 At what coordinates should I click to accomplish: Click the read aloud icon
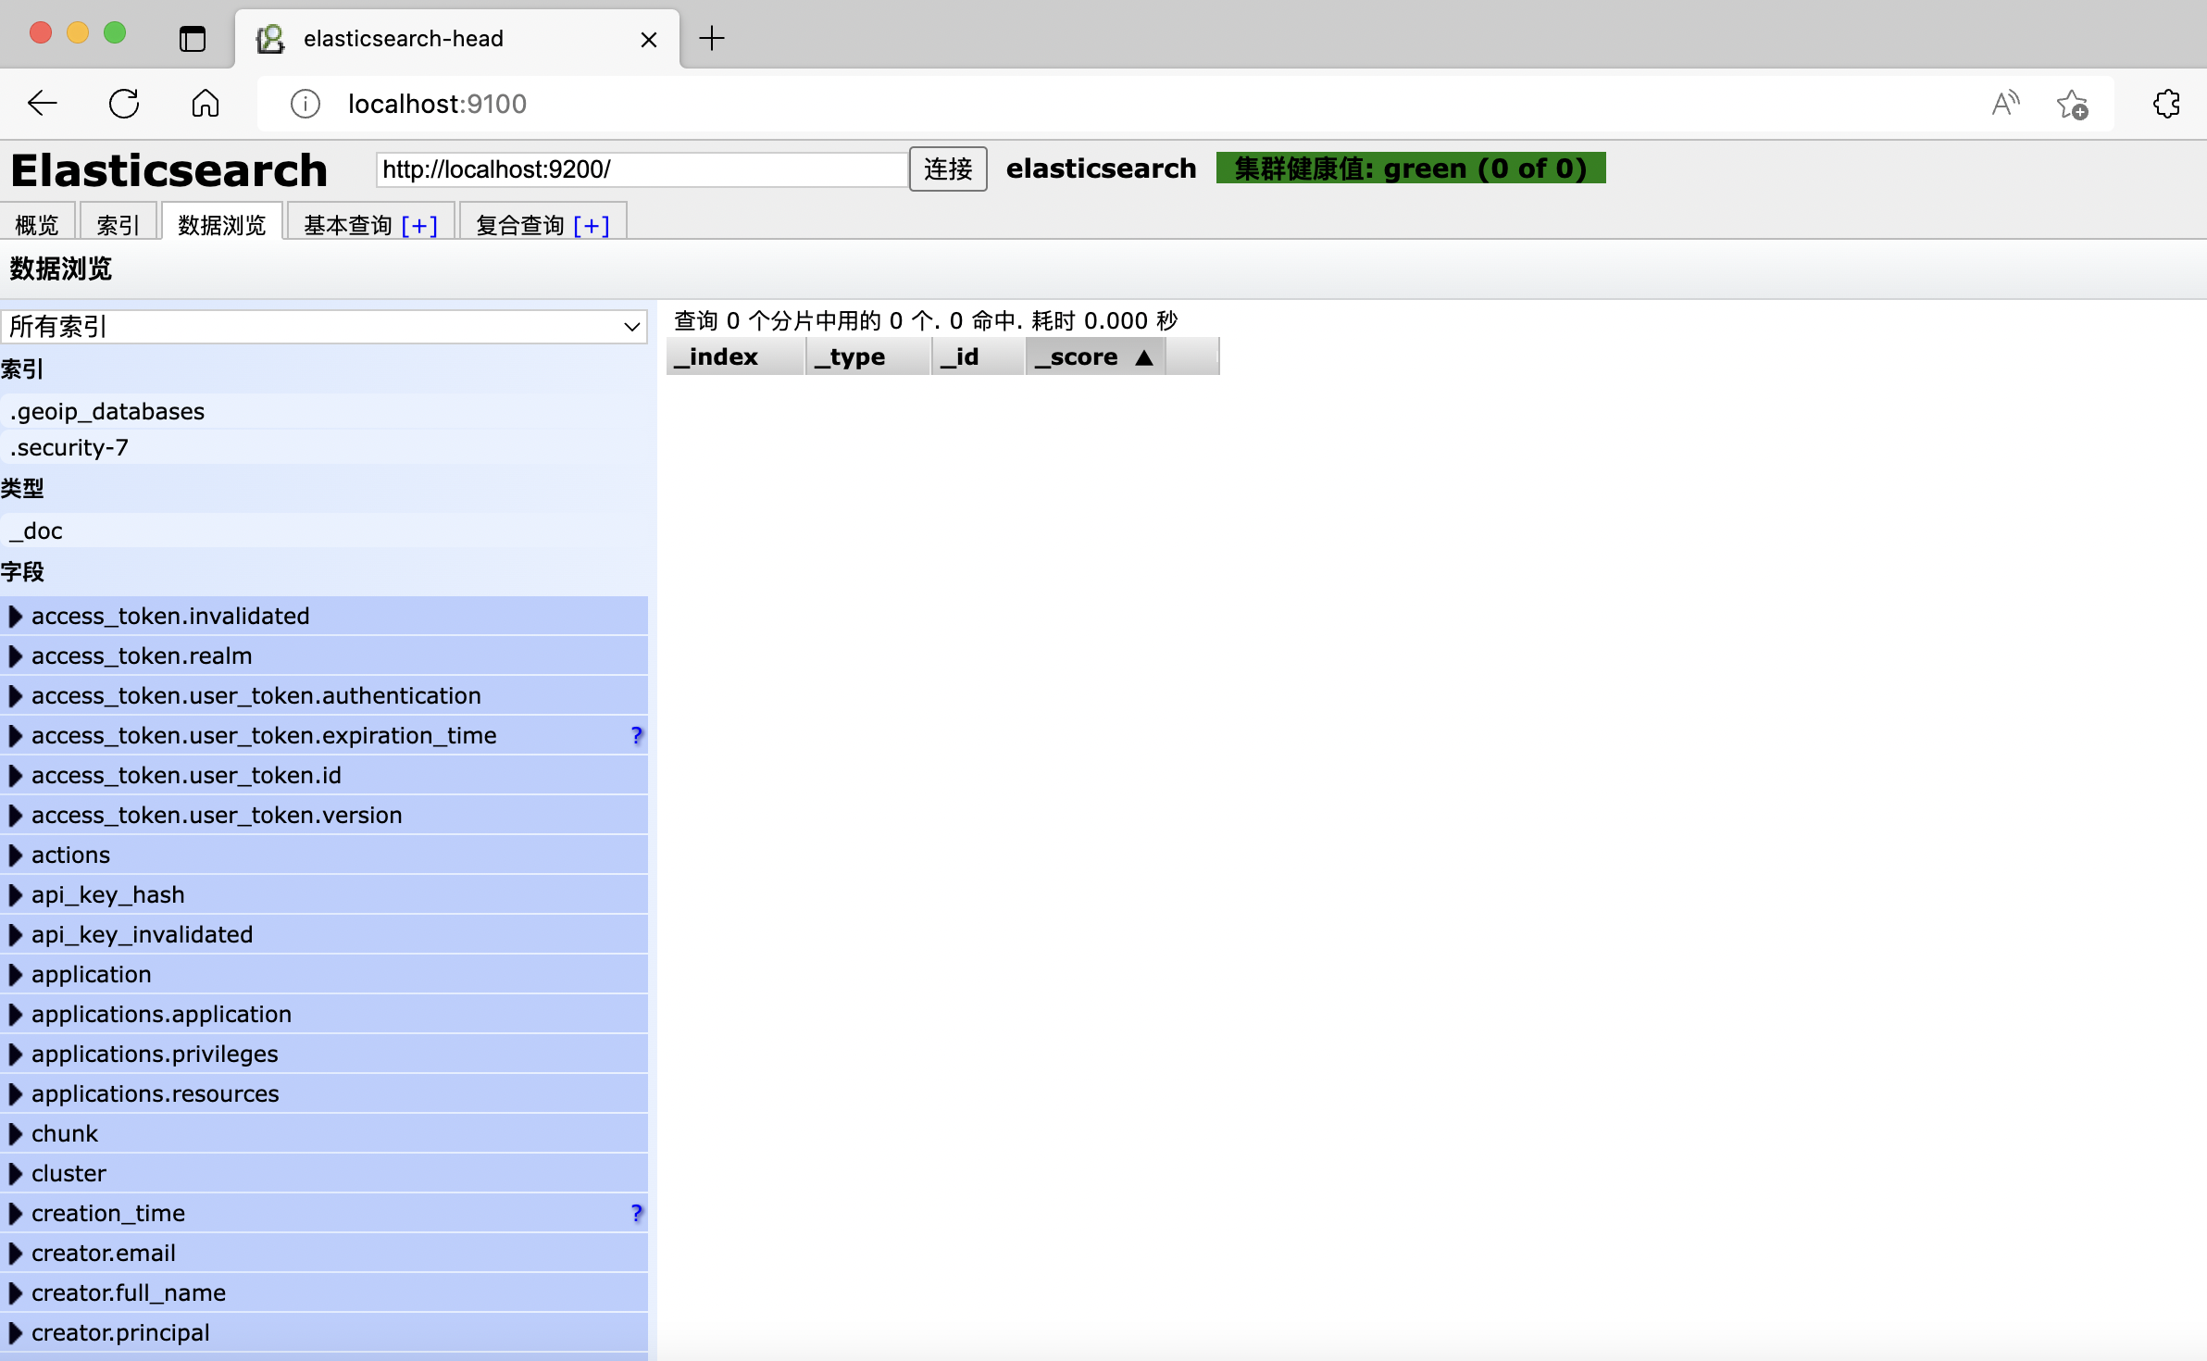click(2005, 104)
